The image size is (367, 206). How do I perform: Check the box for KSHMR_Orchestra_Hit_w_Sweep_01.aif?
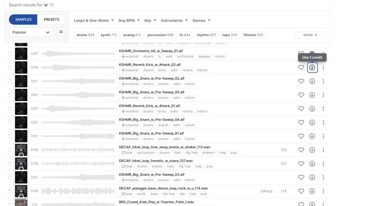coord(10,54)
